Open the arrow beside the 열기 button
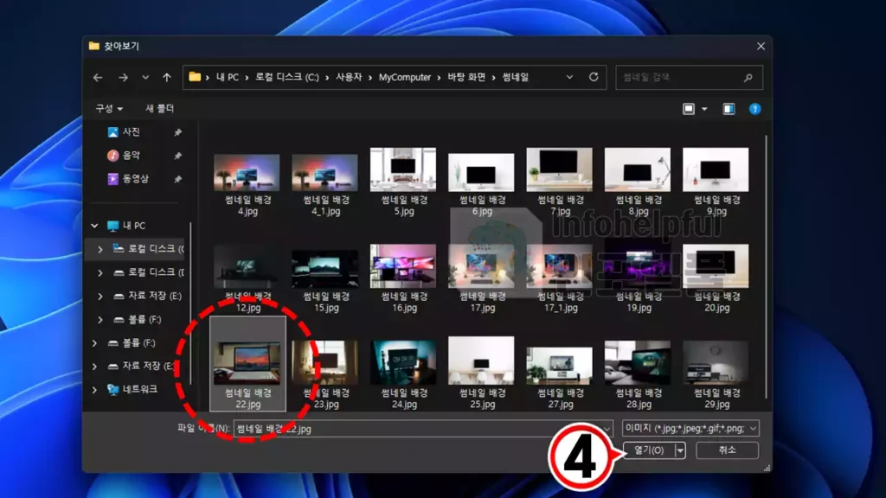 680,450
